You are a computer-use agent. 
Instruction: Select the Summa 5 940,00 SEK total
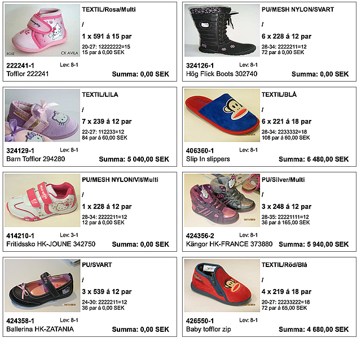314,244
